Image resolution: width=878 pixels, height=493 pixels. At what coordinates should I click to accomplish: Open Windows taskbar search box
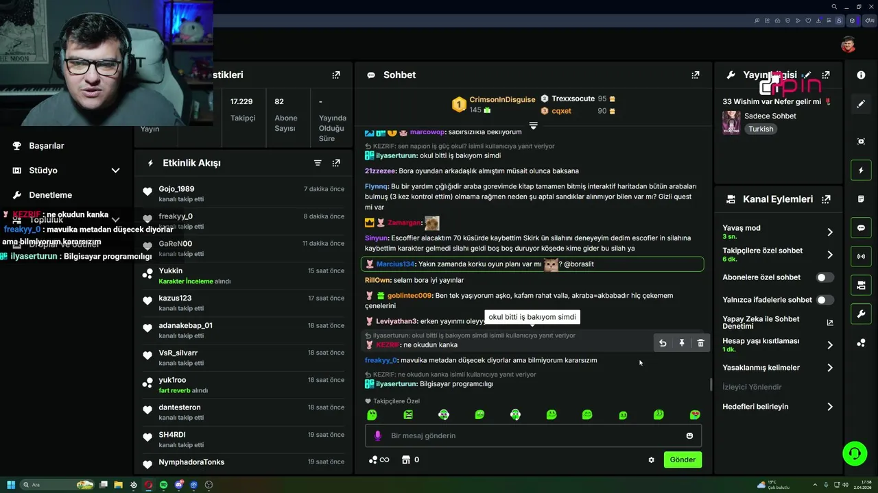[56, 485]
